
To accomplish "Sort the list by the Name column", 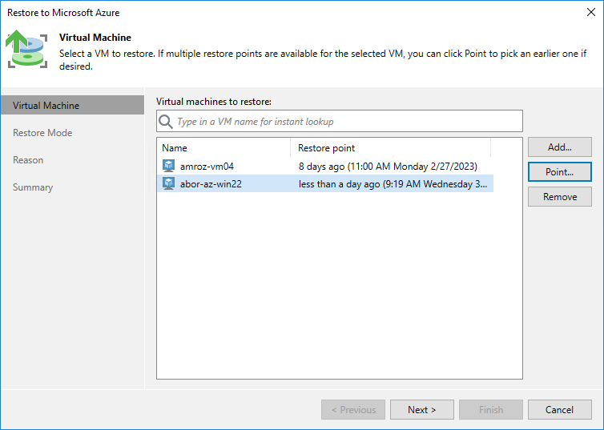I will click(x=223, y=148).
